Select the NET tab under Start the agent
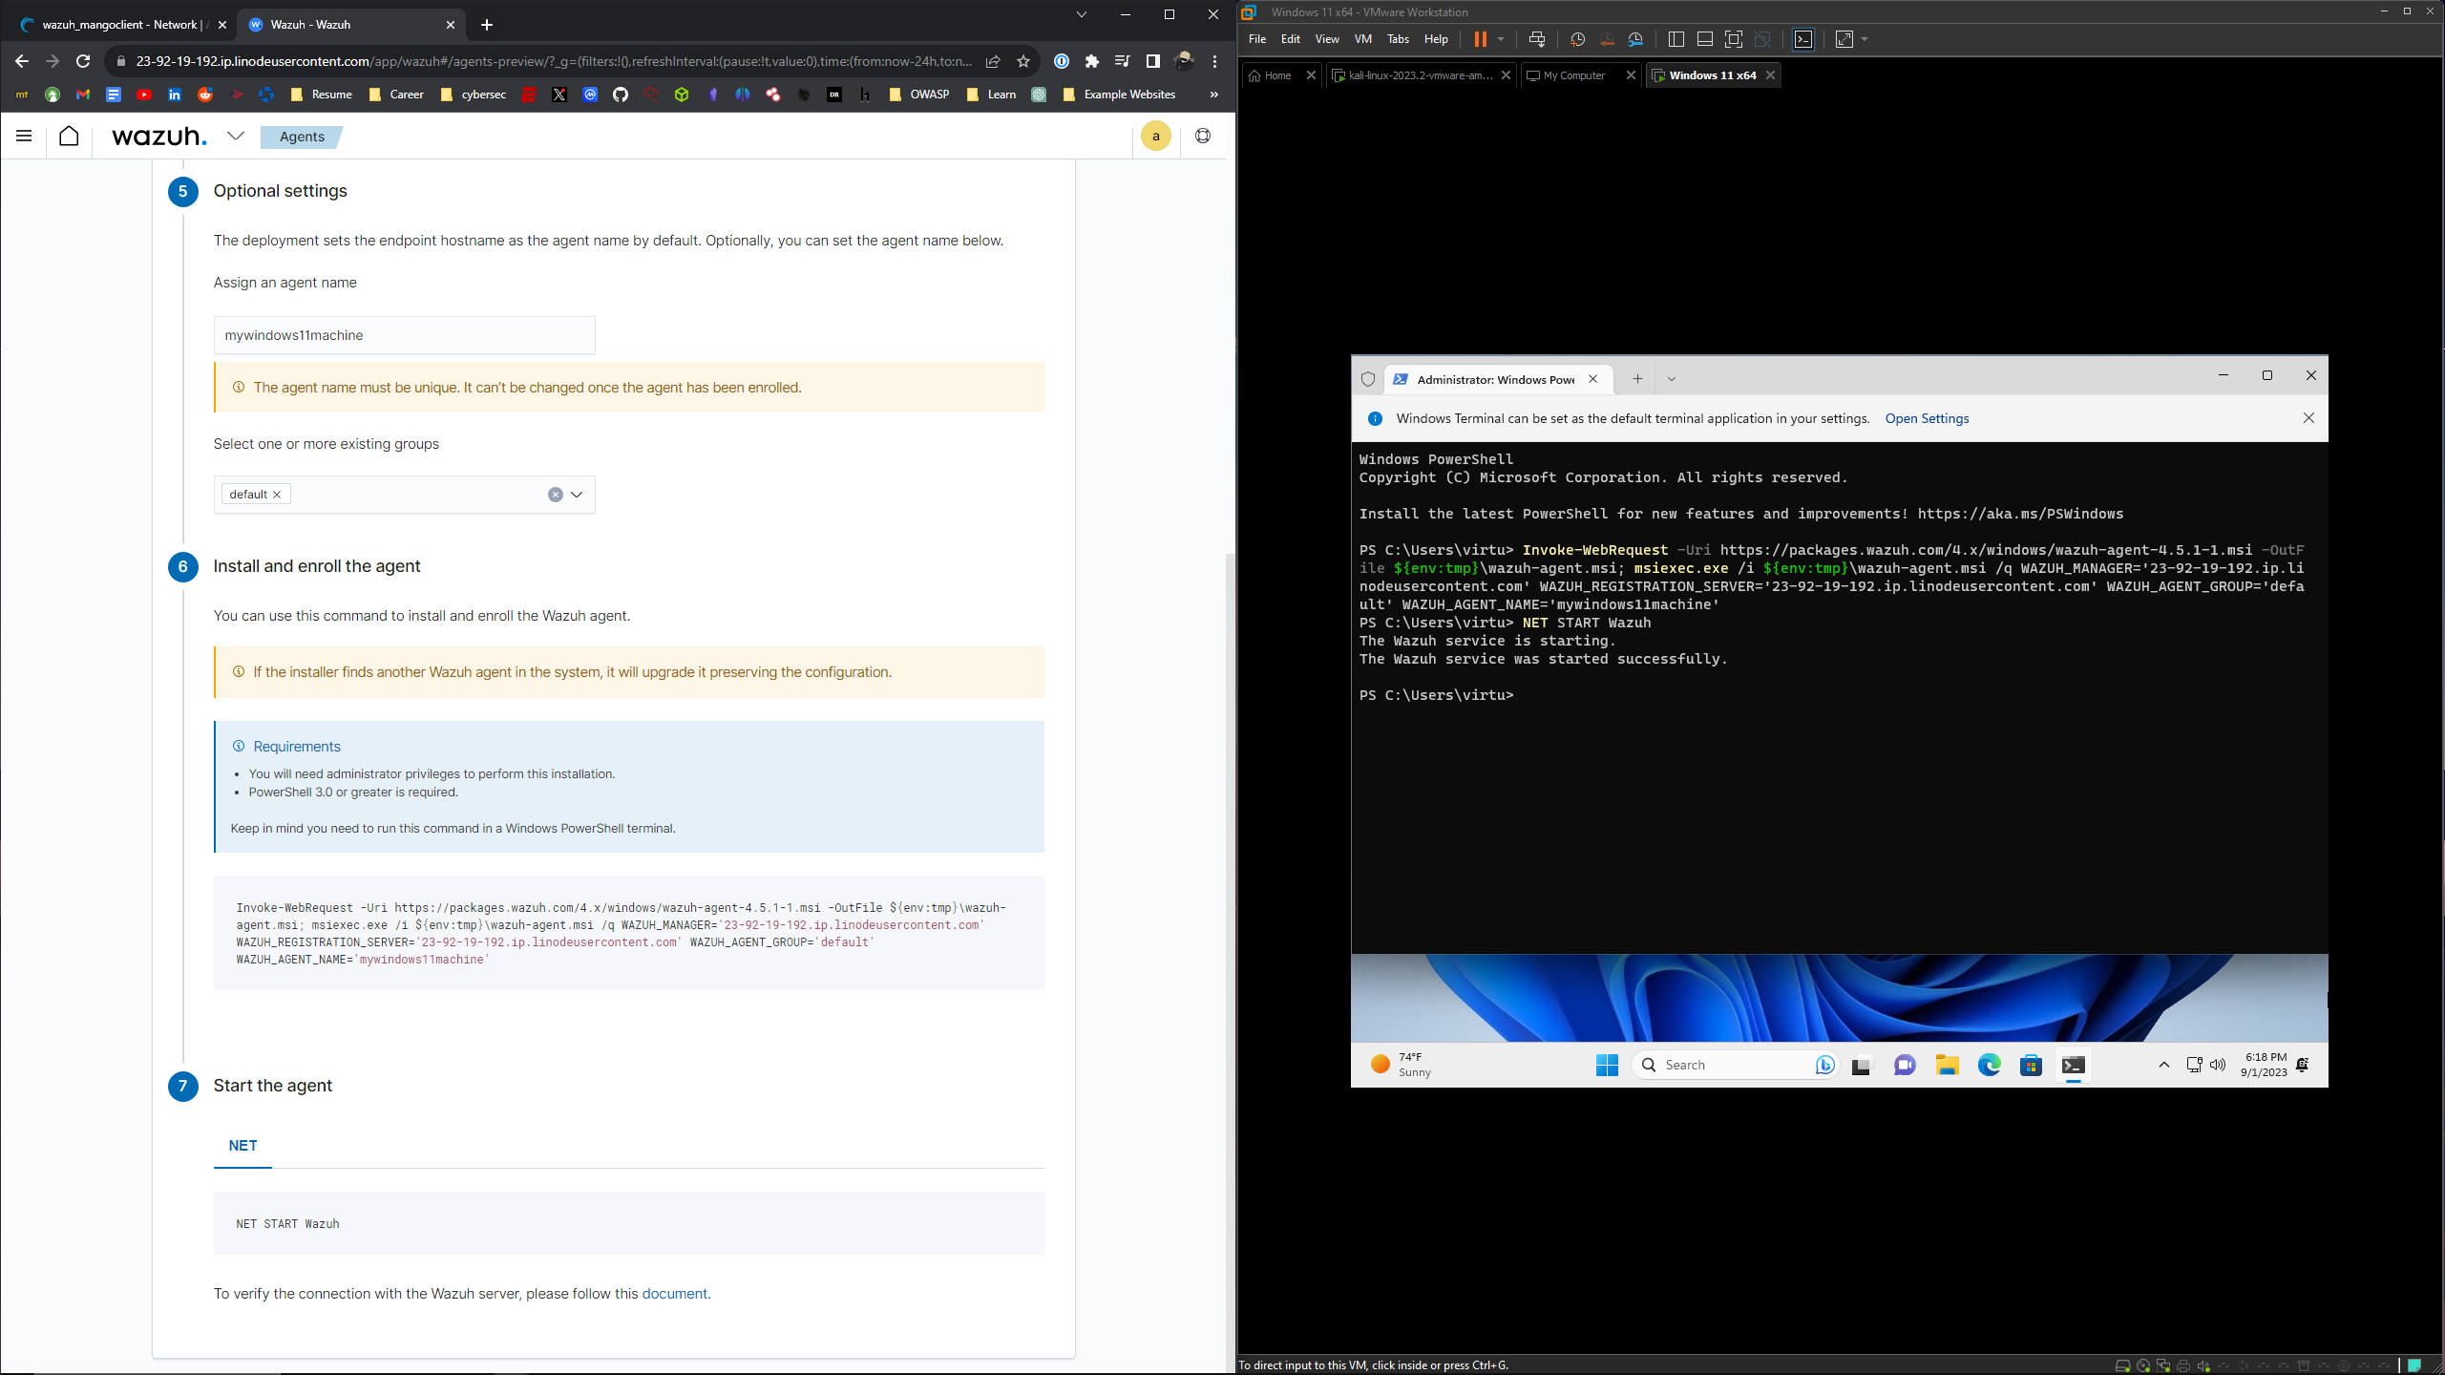The image size is (2445, 1375). click(x=242, y=1145)
